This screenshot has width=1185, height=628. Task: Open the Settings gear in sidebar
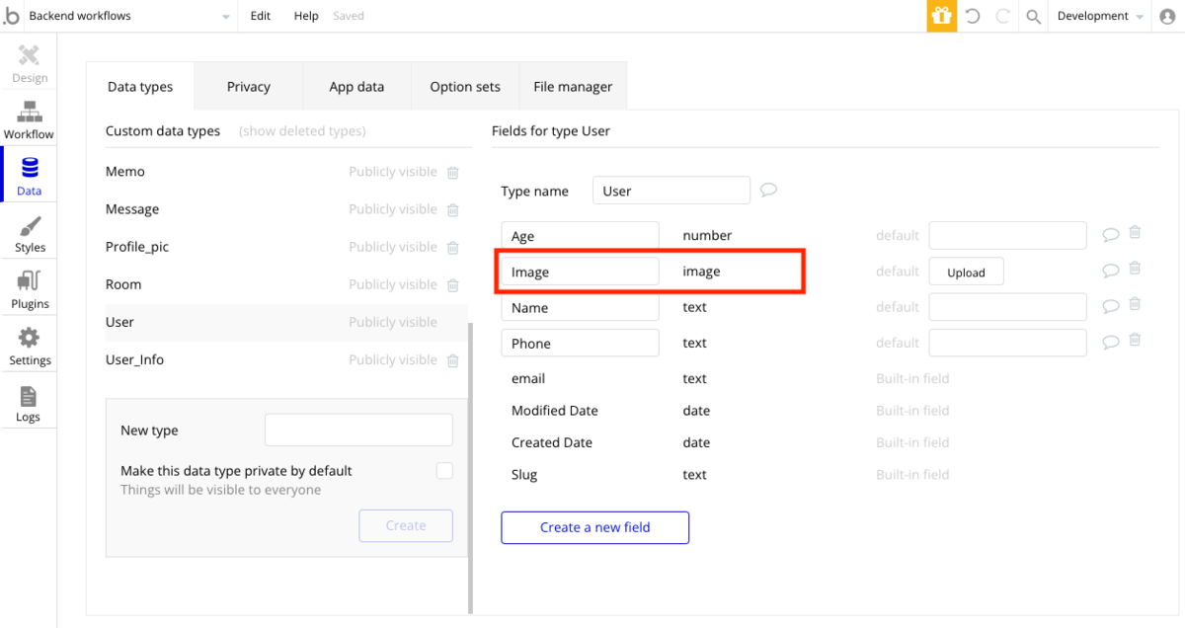coord(30,346)
